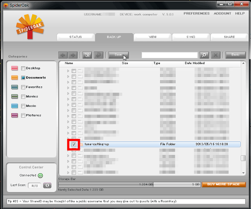Switch to Basic view with the Basic button

(236, 55)
